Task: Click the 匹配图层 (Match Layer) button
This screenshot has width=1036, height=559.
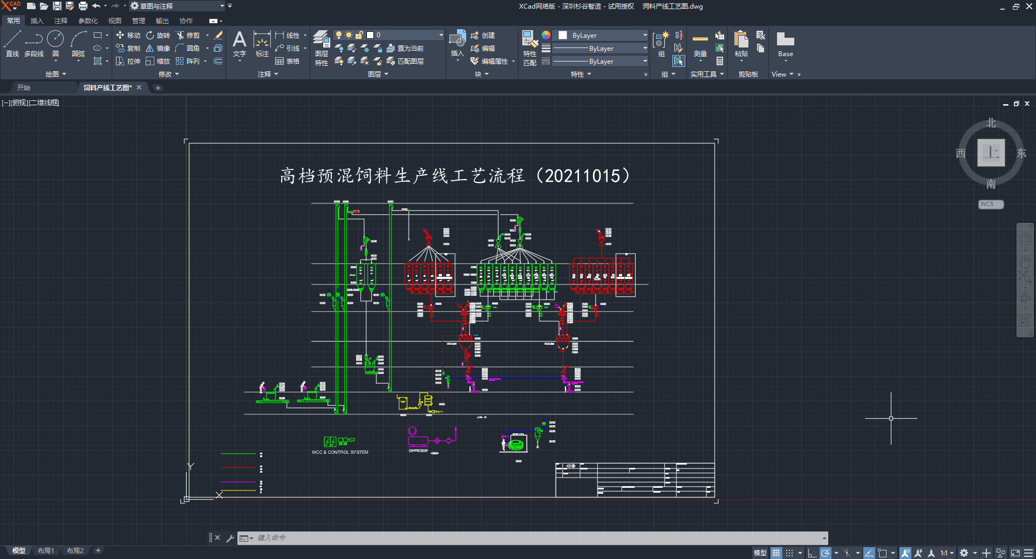Action: tap(405, 61)
